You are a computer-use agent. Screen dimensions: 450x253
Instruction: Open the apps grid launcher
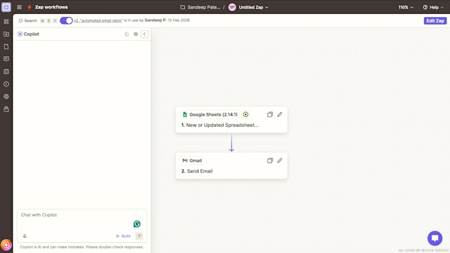pos(19,7)
